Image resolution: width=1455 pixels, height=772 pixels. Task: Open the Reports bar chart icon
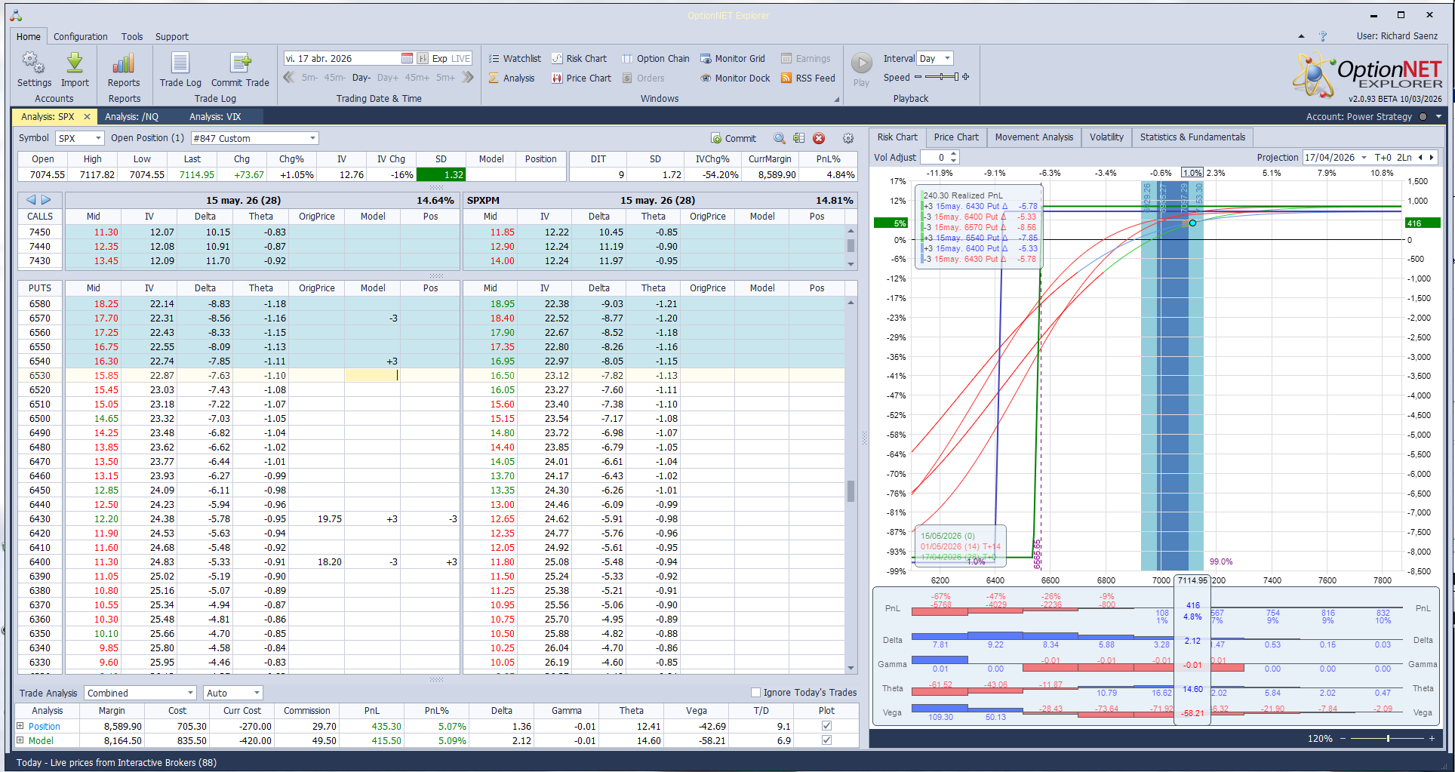coord(124,69)
